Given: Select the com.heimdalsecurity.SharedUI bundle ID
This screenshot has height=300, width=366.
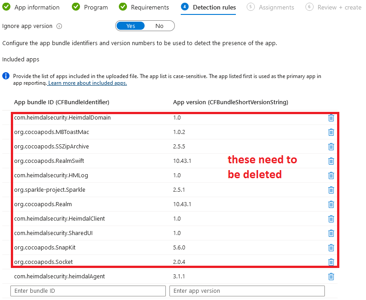Looking at the screenshot, I should (53, 233).
